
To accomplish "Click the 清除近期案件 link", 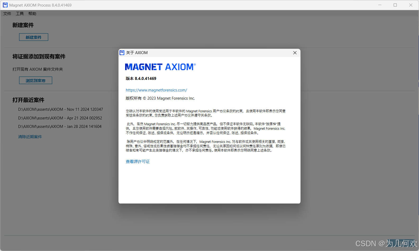I will (30, 137).
